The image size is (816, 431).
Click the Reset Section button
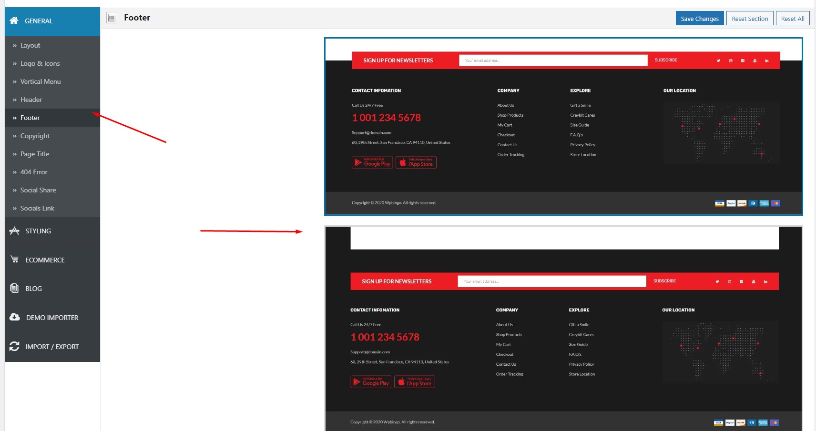point(750,19)
